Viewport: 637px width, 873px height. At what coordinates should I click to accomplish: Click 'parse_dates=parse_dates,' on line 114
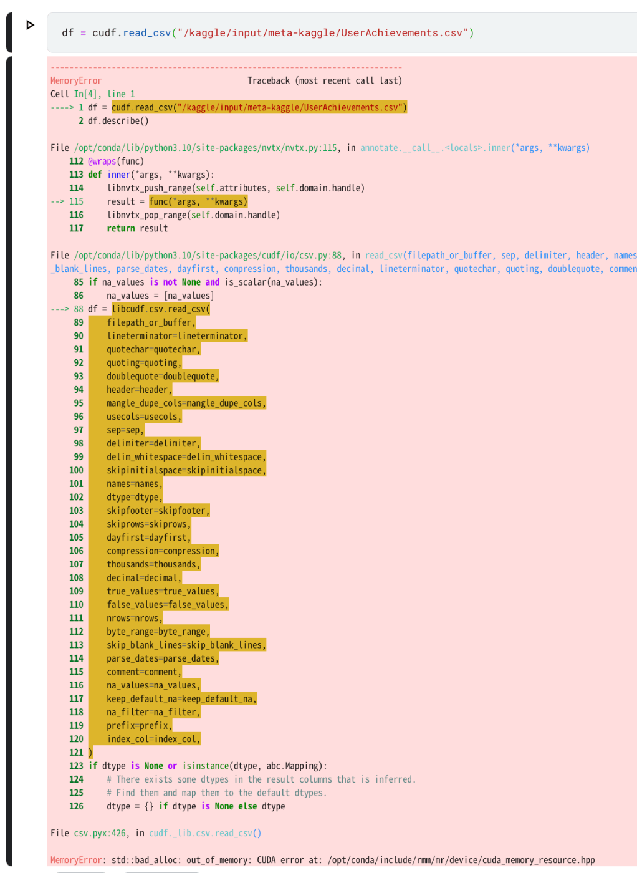click(x=163, y=658)
